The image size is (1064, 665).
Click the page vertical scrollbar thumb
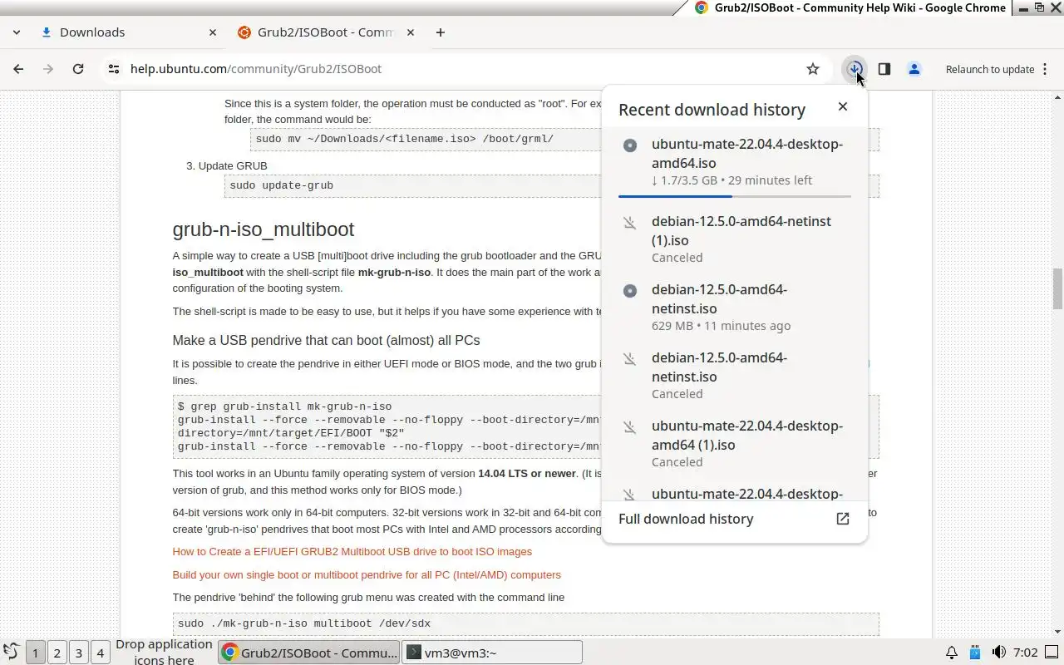coord(1058,288)
